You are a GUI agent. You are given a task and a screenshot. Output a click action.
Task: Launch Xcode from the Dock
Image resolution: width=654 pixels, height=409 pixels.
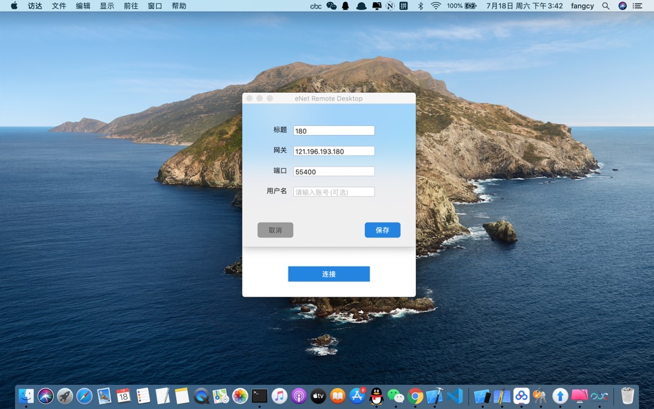(x=434, y=396)
